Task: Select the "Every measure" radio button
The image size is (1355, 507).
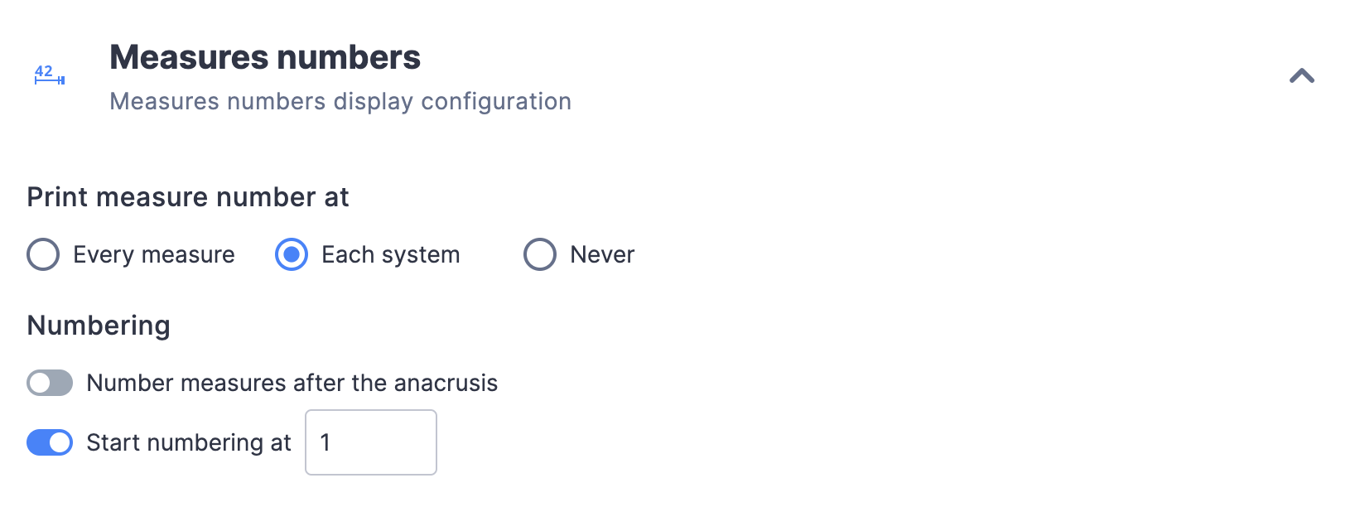Action: (43, 254)
